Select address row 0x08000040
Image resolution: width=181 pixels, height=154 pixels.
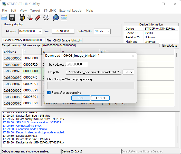[12, 84]
